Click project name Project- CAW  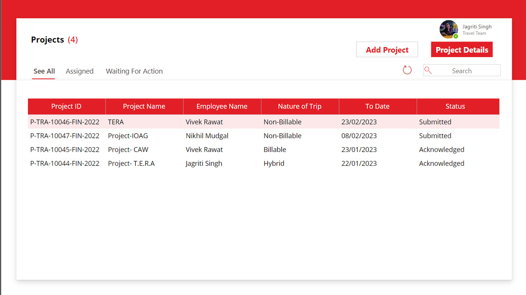pyautogui.click(x=128, y=149)
